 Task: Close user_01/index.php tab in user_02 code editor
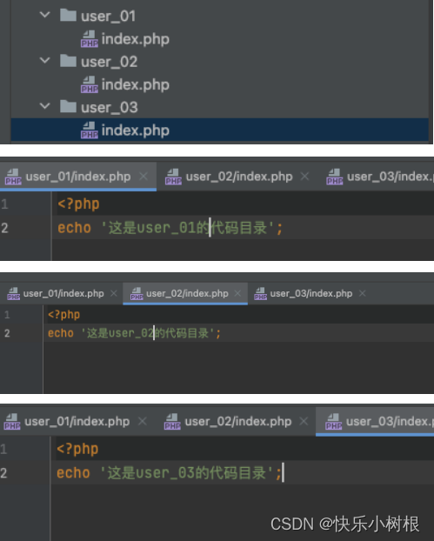tap(114, 293)
